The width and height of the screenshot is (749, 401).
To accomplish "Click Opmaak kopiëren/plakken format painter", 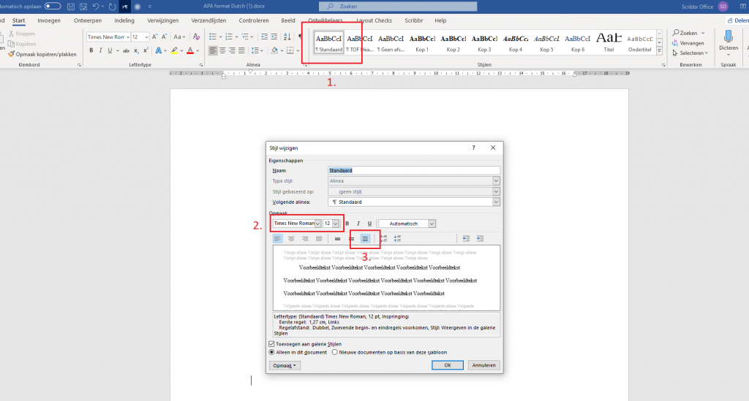I will click(x=42, y=54).
